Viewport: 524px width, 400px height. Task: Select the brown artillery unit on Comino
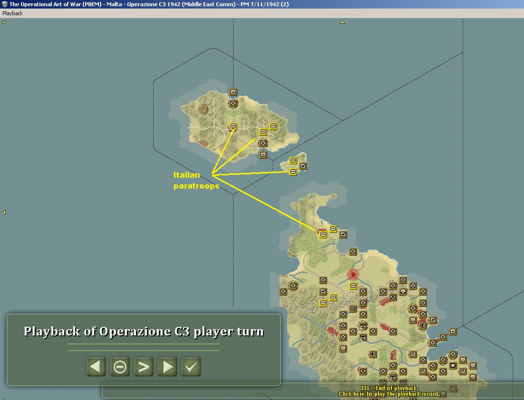[303, 166]
